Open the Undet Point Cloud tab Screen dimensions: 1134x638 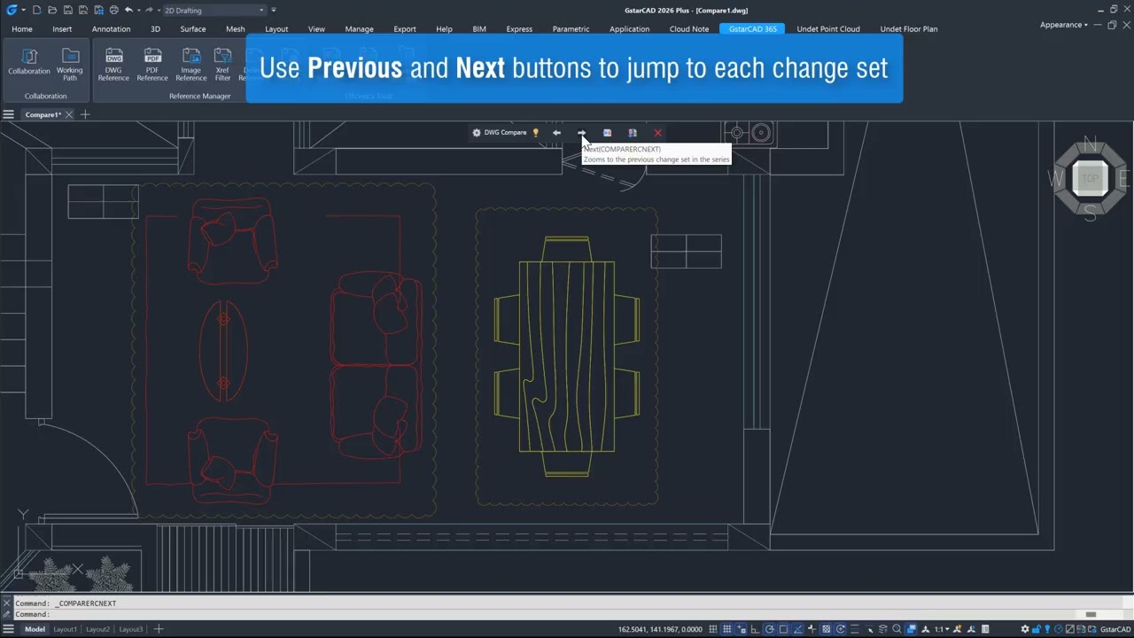pos(828,29)
